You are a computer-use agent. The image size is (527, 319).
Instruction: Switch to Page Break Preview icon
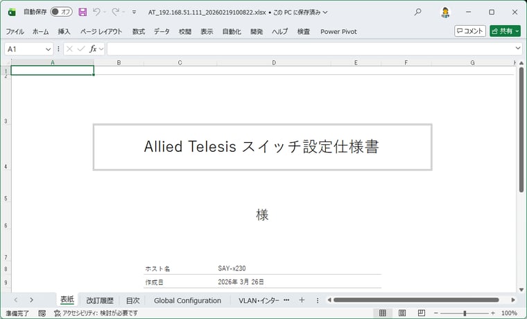coord(422,313)
